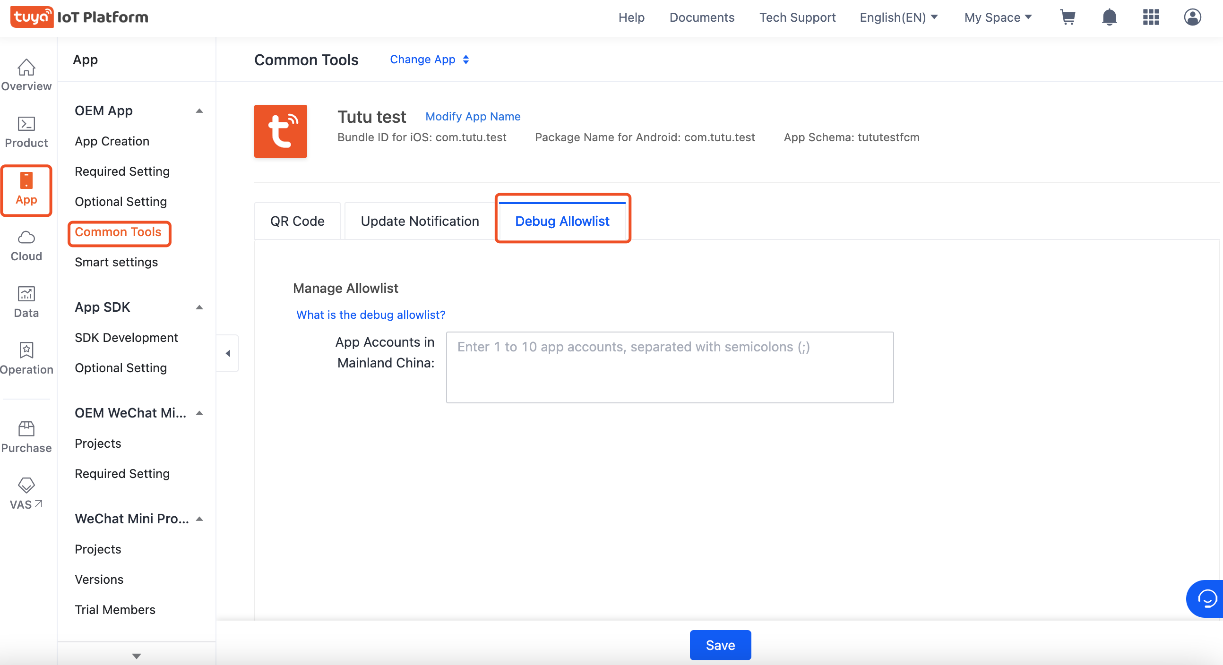Image resolution: width=1223 pixels, height=665 pixels.
Task: Focus the App Accounts allowlist text area
Action: click(670, 367)
